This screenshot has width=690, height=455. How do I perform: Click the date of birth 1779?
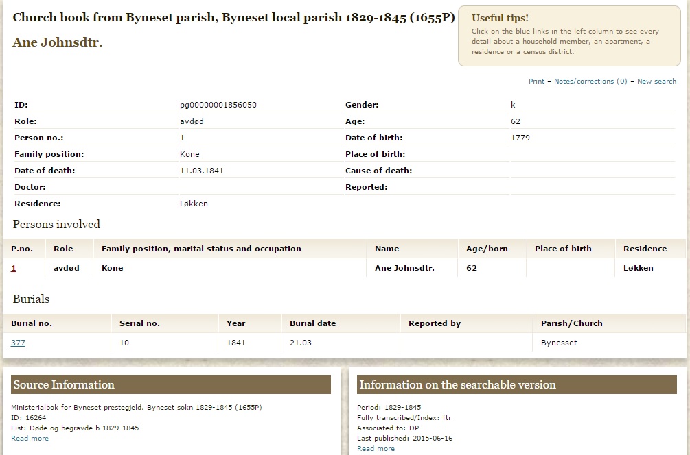coord(520,138)
